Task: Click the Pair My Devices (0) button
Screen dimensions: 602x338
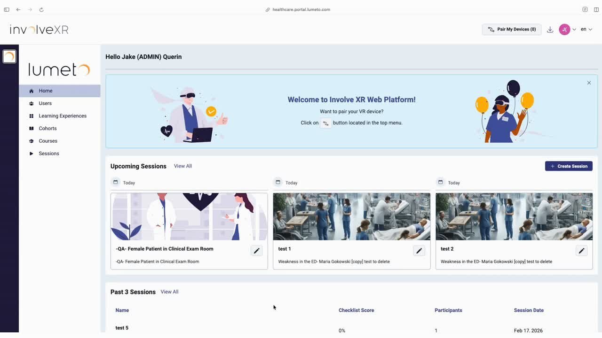Action: [x=512, y=29]
